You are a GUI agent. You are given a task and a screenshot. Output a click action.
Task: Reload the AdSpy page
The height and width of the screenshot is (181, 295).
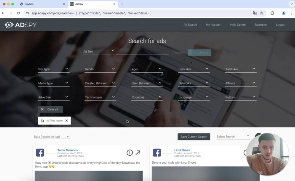[x=18, y=13]
